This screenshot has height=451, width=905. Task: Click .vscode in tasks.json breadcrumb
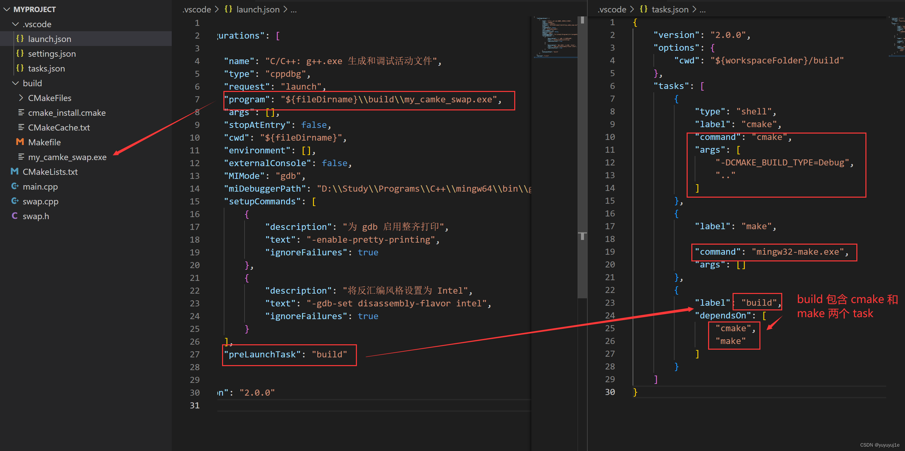pos(611,9)
